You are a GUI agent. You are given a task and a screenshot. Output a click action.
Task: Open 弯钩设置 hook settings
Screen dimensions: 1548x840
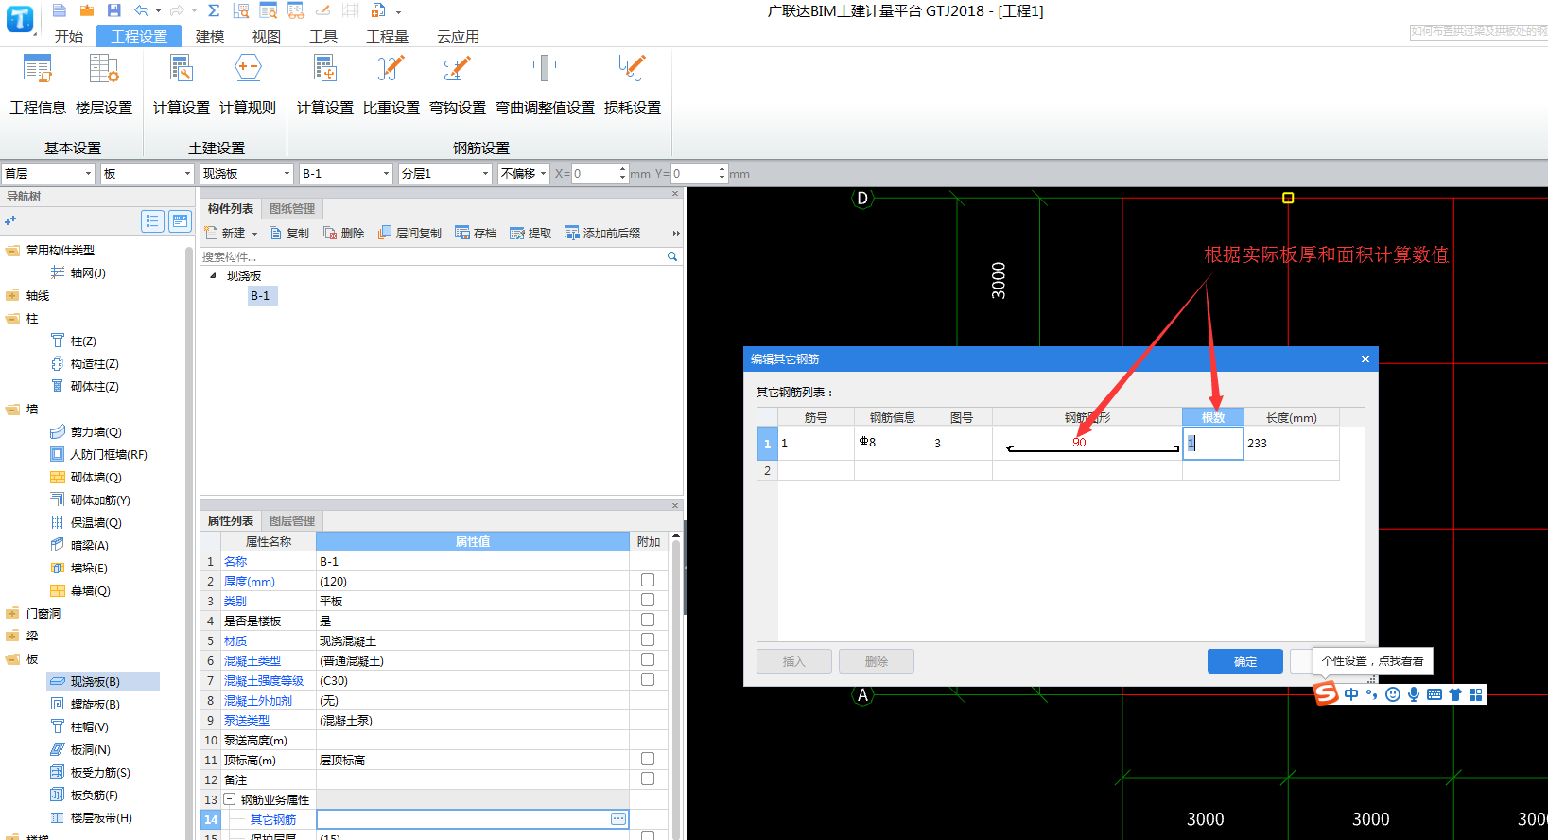click(x=458, y=85)
